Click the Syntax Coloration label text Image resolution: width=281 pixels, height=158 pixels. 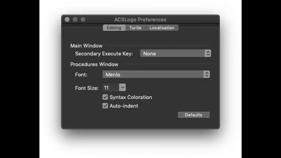[x=131, y=97]
